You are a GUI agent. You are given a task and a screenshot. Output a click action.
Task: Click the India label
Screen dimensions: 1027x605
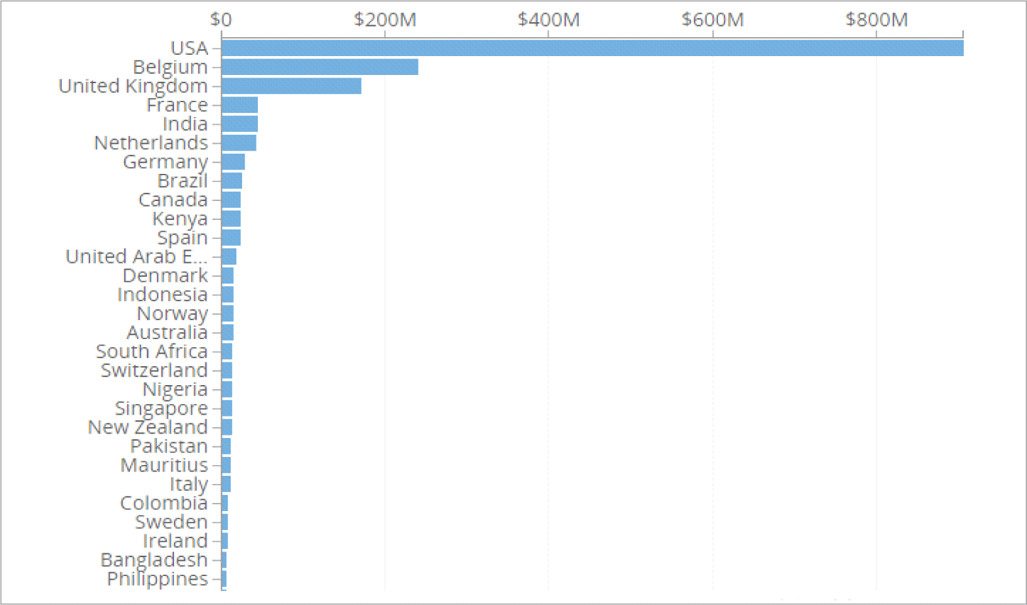pos(185,124)
